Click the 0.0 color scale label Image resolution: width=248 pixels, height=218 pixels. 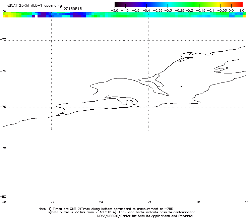231,11
